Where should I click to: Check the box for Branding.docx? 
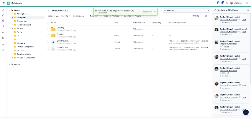(x=49, y=42)
